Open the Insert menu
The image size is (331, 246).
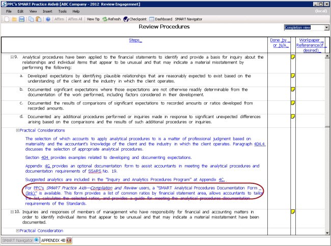47,11
